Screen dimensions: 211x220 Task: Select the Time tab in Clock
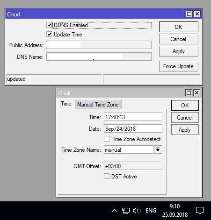click(66, 104)
